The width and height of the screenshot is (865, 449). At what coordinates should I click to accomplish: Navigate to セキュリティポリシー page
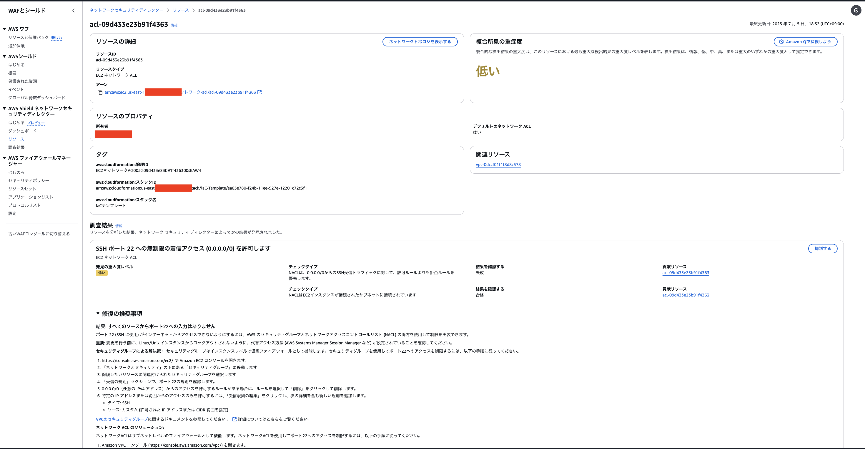[29, 180]
